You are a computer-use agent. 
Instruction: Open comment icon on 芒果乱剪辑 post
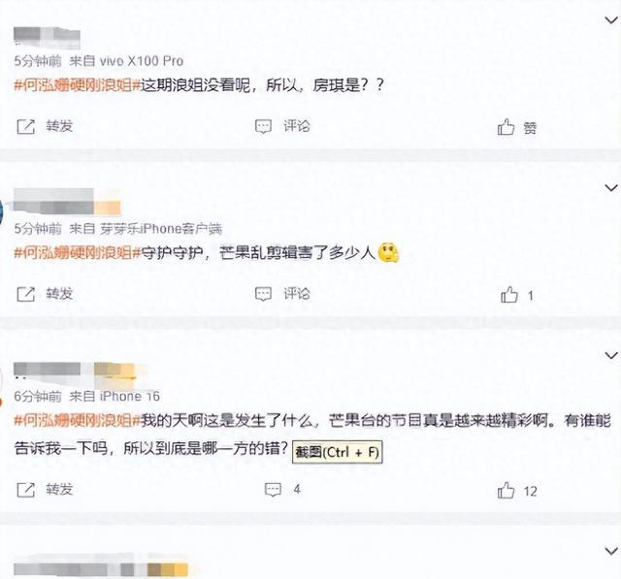coord(263,294)
